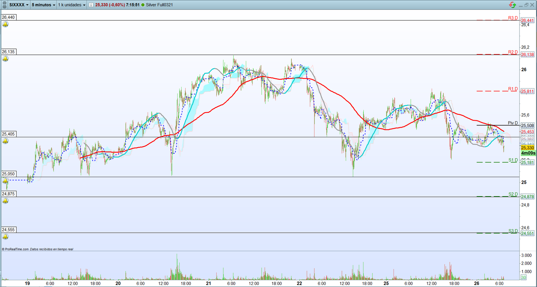The height and width of the screenshot is (287, 537).
Task: Restore the chart window size
Action: (x=526, y=5)
